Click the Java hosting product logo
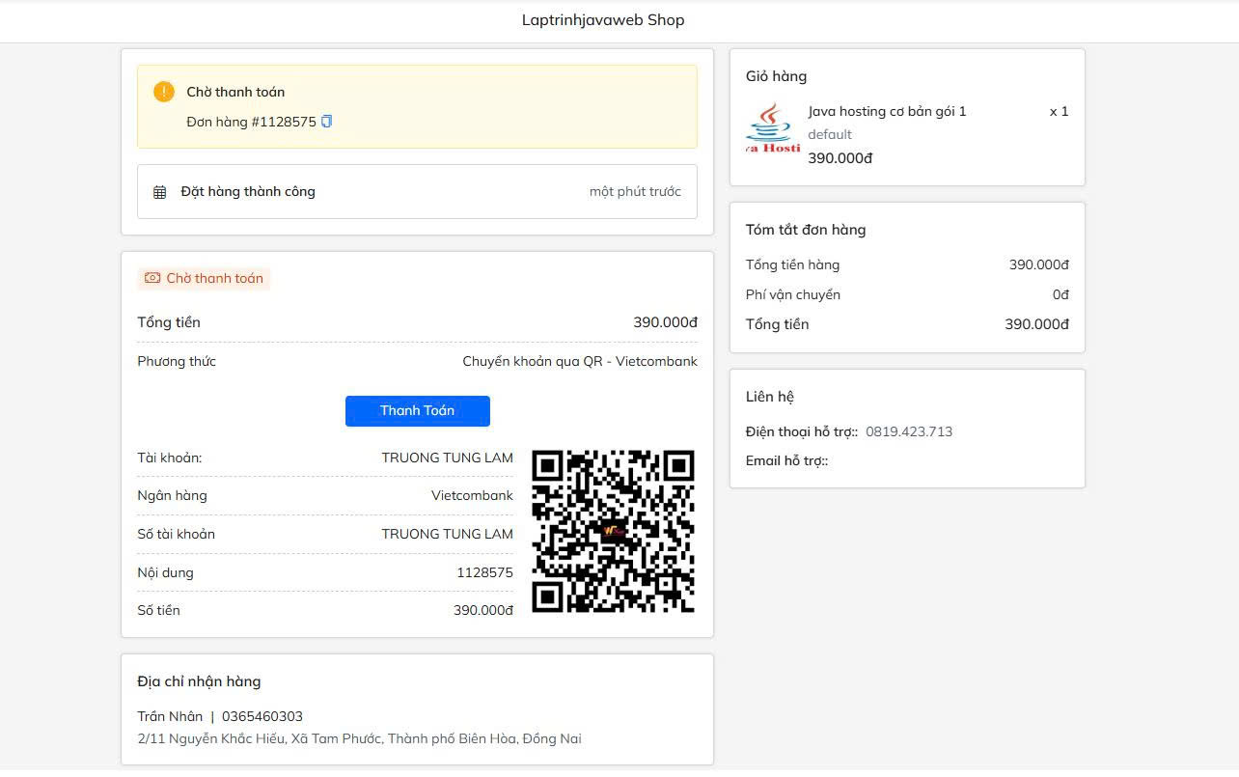1239x777 pixels. (x=773, y=128)
